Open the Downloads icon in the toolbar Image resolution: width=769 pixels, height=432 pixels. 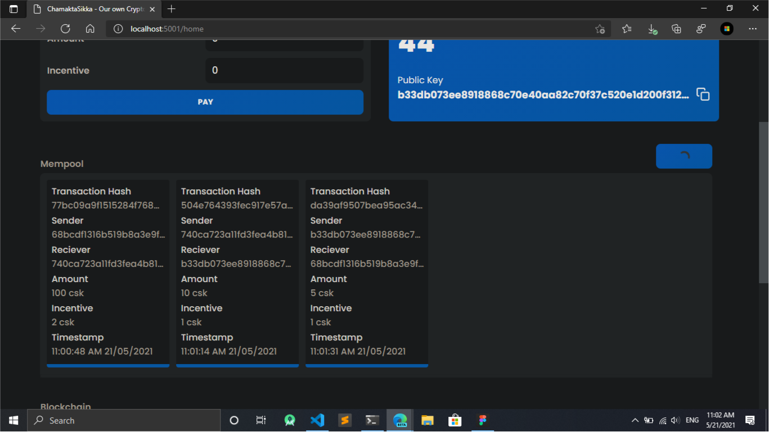(x=651, y=29)
